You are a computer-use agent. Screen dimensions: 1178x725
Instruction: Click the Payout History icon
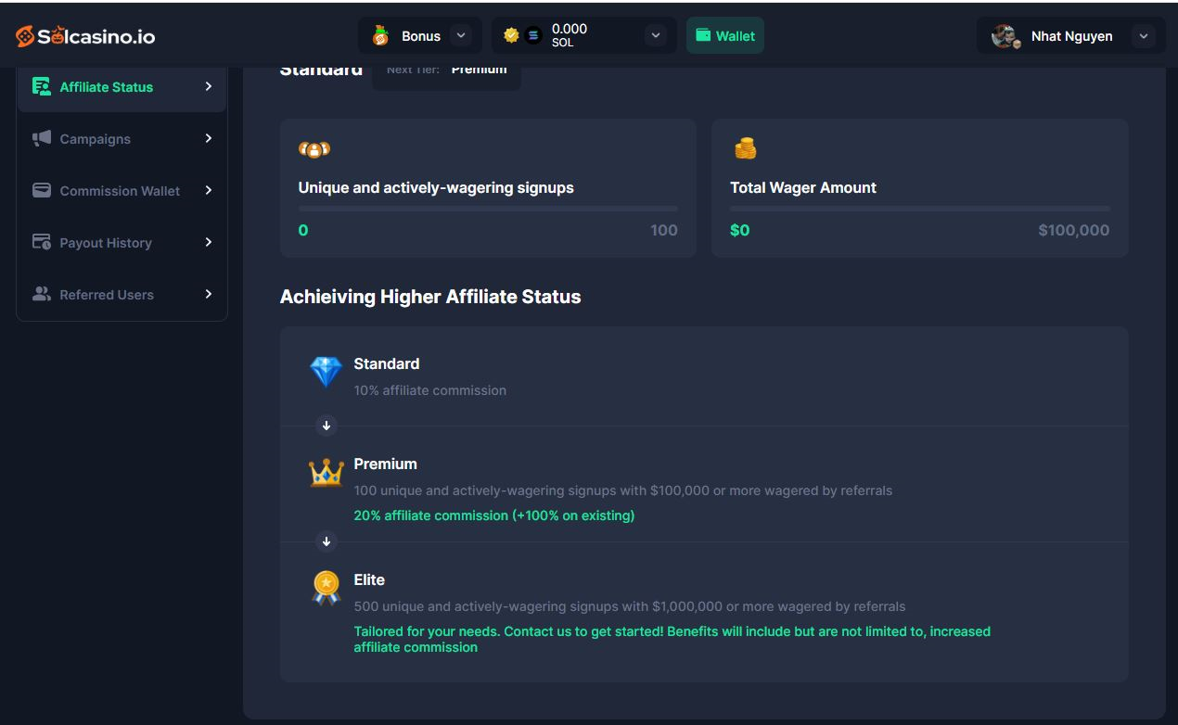[x=42, y=242]
